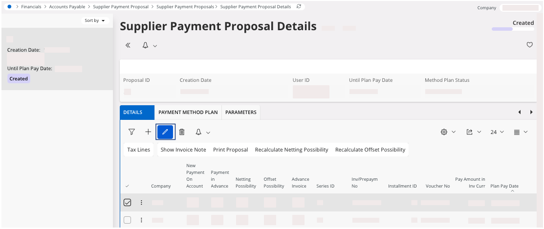This screenshot has width=544, height=229.
Task: Open the Sort by dropdown
Action: (95, 20)
